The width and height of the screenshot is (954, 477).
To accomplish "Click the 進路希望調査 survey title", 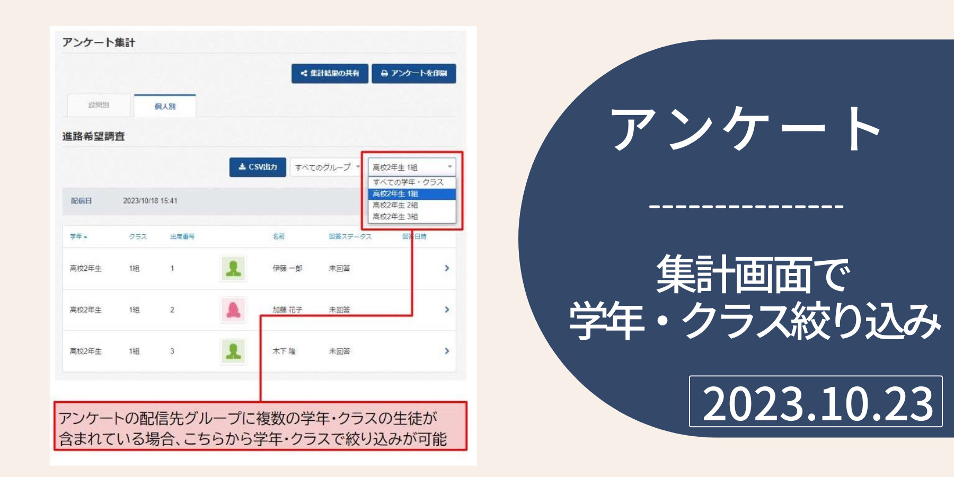I will (94, 136).
